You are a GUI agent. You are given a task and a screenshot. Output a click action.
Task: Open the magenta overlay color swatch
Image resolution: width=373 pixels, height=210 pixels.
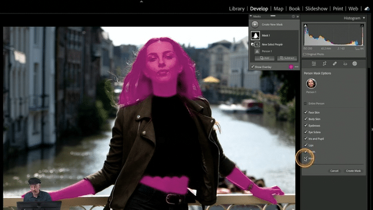pyautogui.click(x=291, y=67)
